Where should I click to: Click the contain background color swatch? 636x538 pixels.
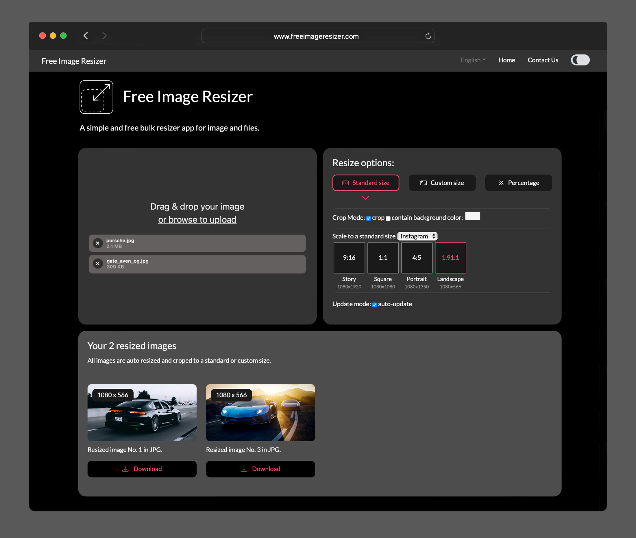tap(473, 217)
